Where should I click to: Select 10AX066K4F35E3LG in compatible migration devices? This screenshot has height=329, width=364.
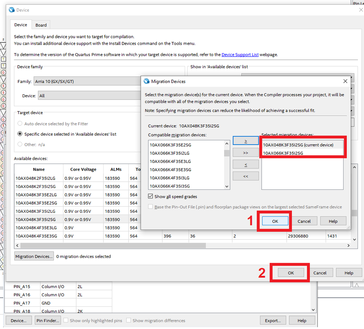[186, 161]
